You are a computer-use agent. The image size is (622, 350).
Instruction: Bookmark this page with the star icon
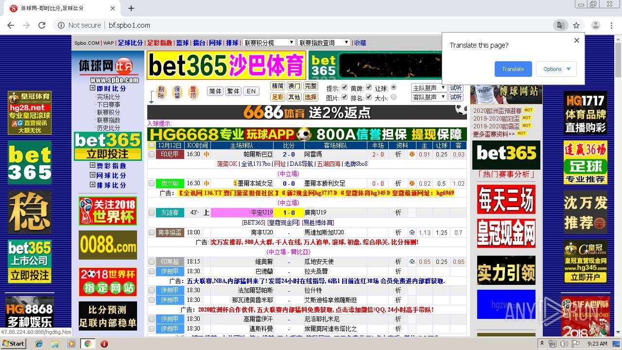(x=576, y=25)
